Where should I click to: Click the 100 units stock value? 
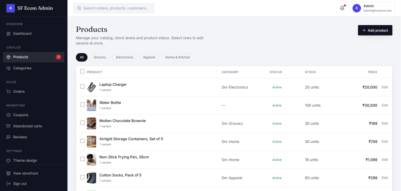pyautogui.click(x=312, y=105)
